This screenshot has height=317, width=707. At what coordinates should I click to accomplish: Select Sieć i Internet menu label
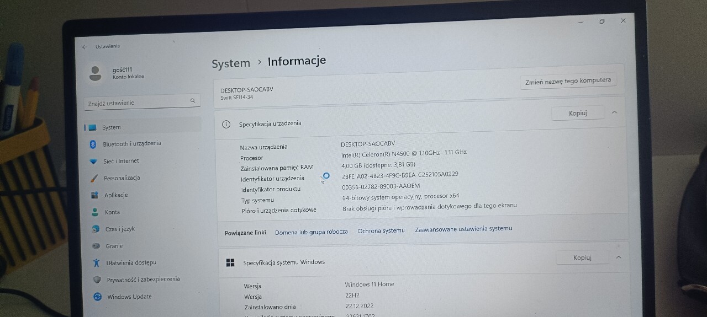tap(121, 161)
